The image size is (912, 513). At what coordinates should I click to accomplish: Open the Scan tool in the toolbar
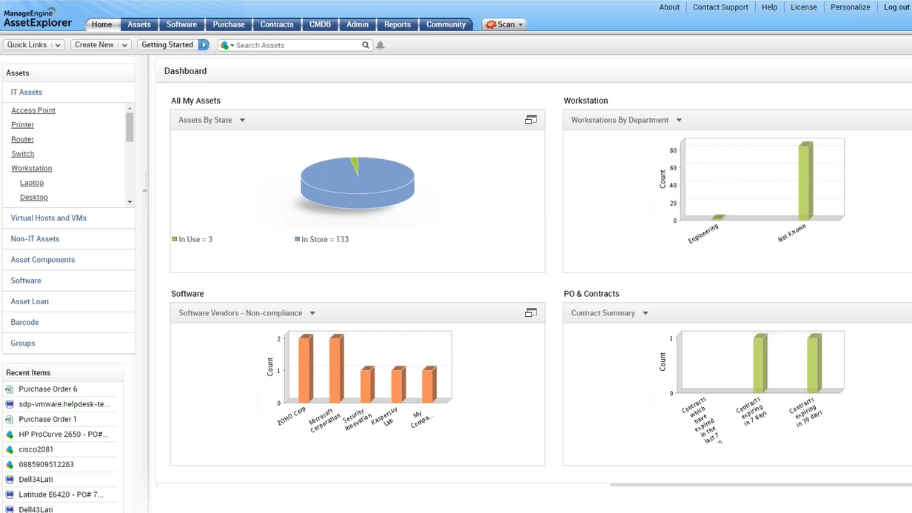(x=503, y=24)
